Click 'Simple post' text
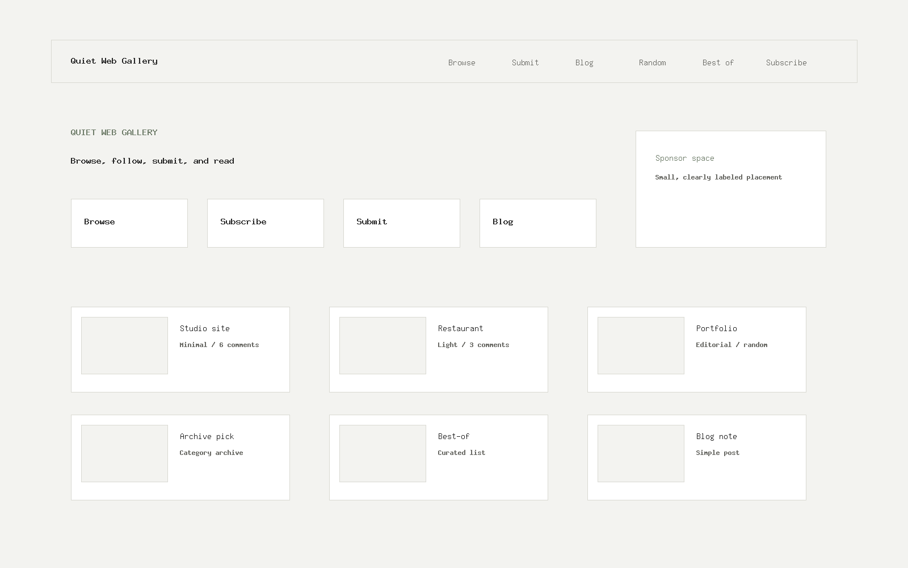 (x=718, y=453)
